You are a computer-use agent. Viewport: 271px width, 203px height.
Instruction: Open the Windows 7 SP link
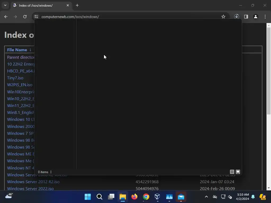pos(20,133)
